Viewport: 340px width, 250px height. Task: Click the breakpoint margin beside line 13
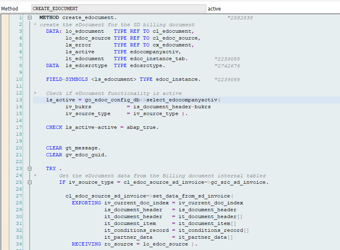pyautogui.click(x=4, y=100)
